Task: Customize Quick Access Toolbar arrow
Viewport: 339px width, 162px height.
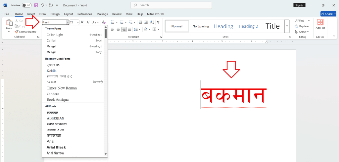Action: tap(57, 5)
